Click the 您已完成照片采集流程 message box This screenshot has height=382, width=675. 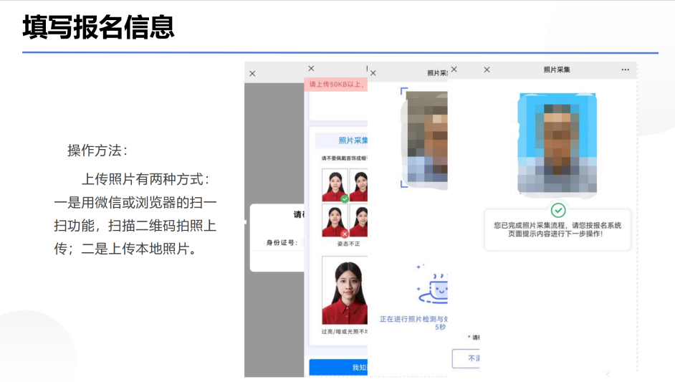tap(557, 229)
